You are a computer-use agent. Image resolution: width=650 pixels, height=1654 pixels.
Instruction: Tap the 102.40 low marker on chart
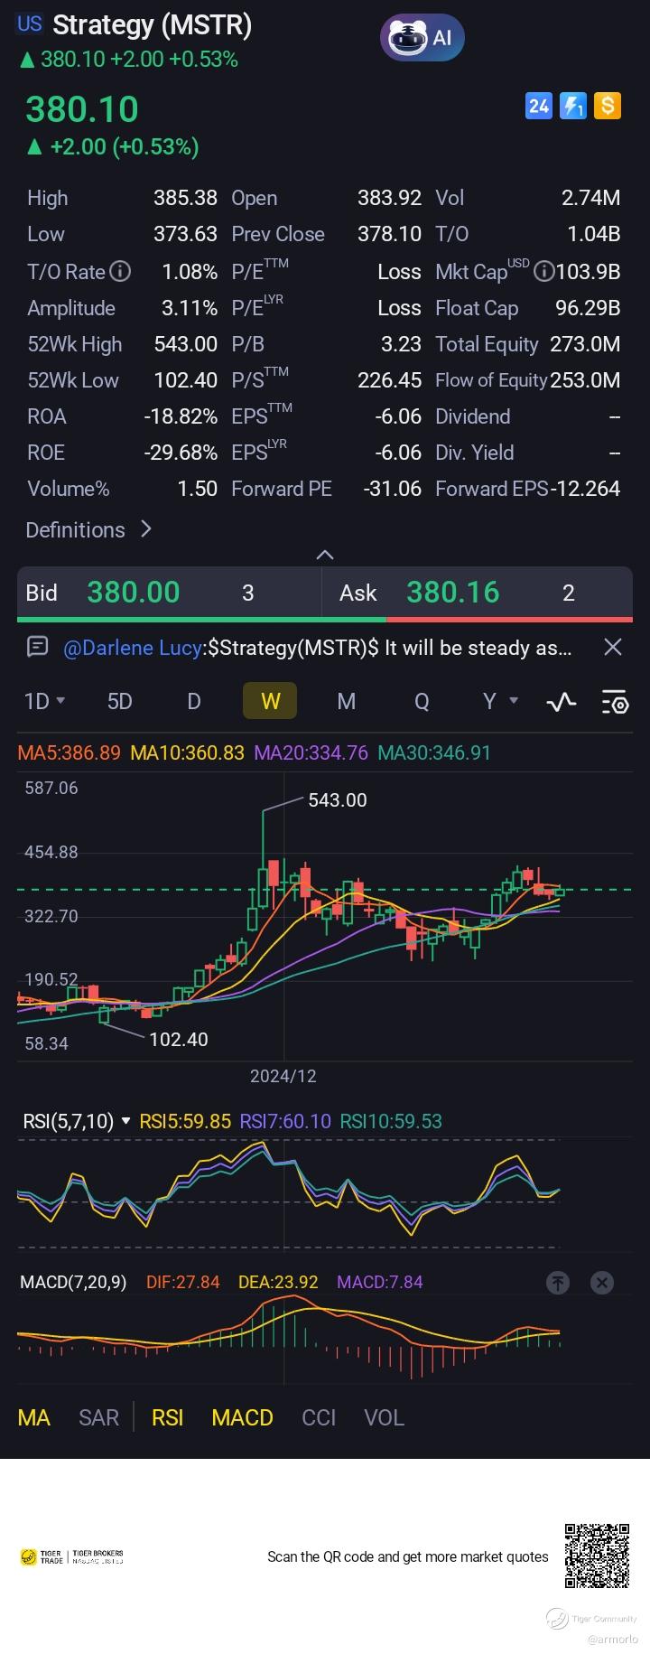(179, 1040)
